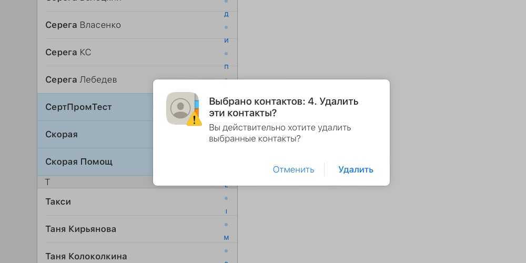Click dialog title about 4 selected contacts
The image size is (526, 263).
(x=284, y=107)
